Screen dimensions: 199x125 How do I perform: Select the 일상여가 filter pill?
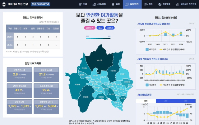click(90, 28)
